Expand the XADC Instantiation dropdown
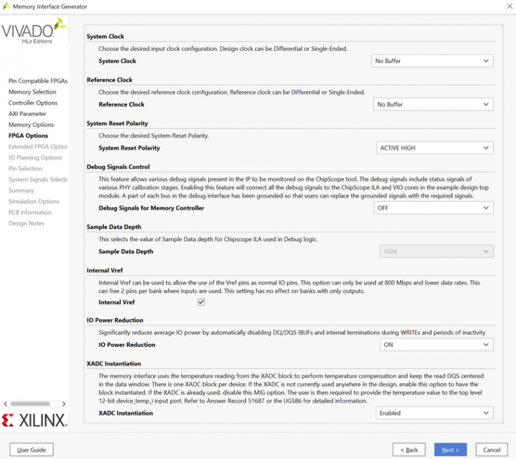 [434, 413]
